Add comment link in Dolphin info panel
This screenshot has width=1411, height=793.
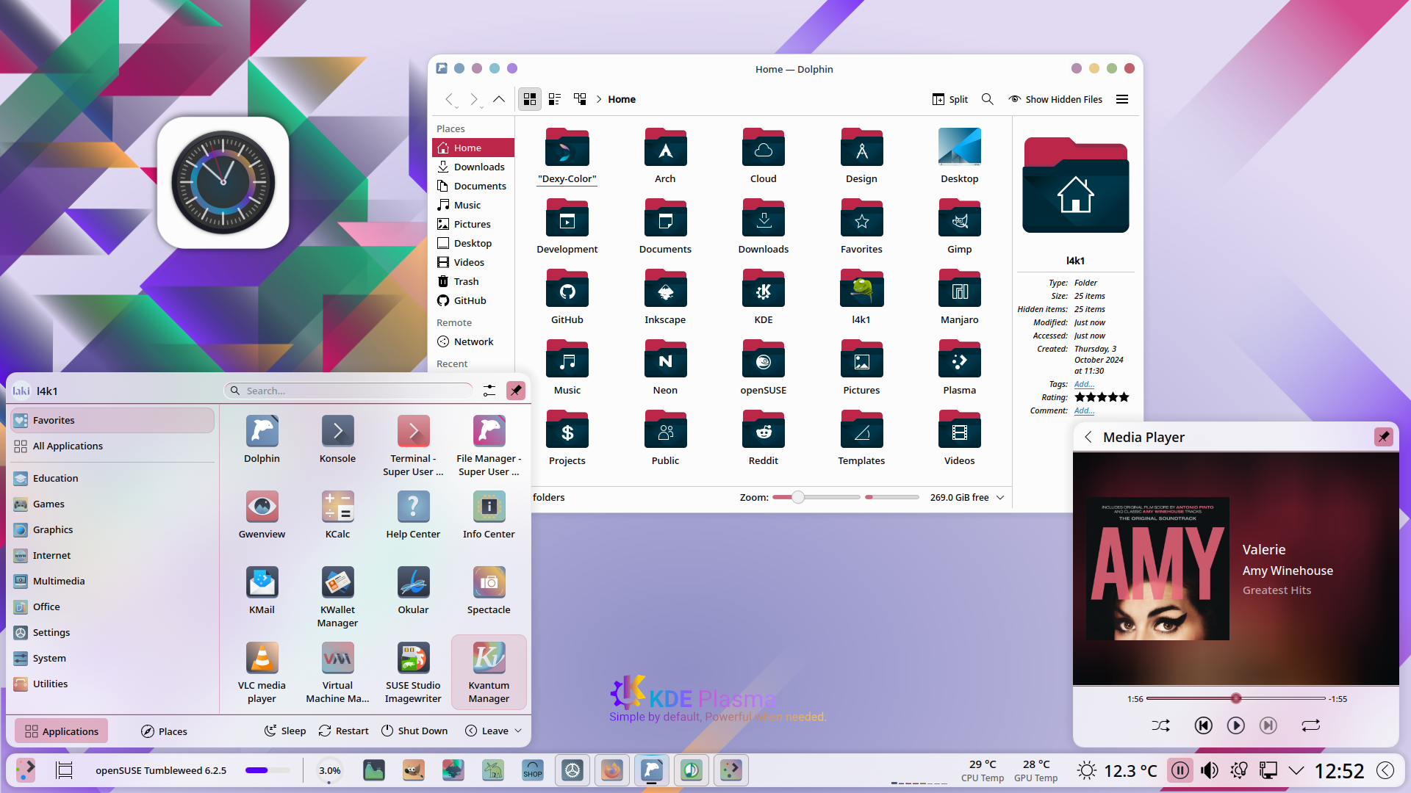(1084, 410)
